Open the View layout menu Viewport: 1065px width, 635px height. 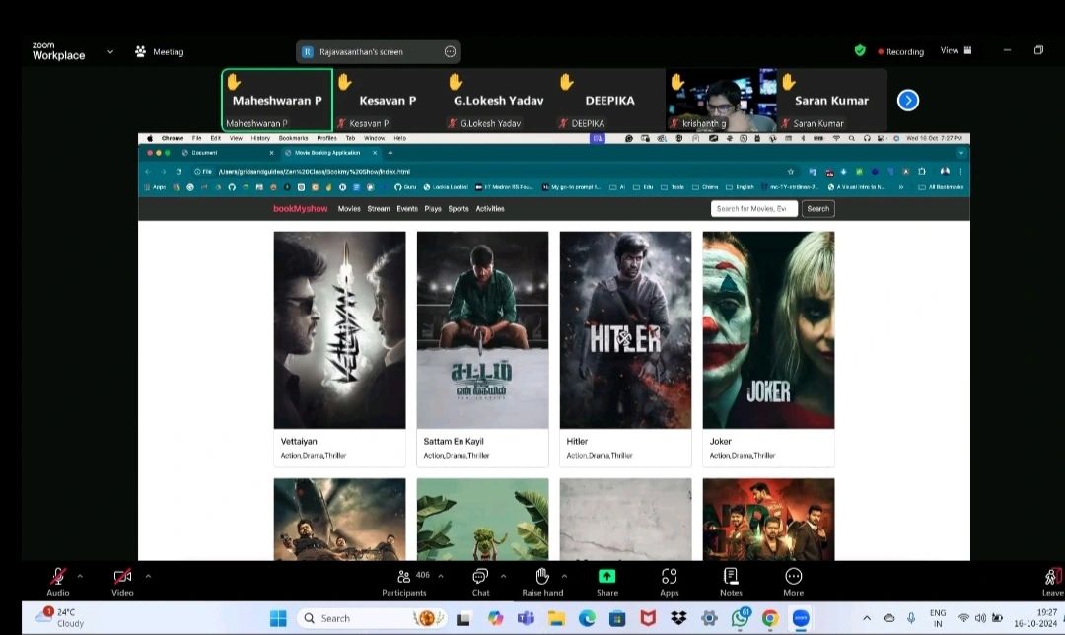coord(956,51)
